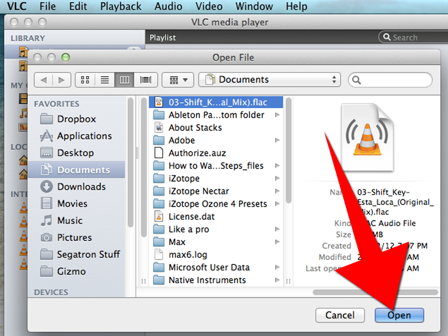The height and width of the screenshot is (336, 448).
Task: Select the Adobe folder
Action: pos(216,140)
